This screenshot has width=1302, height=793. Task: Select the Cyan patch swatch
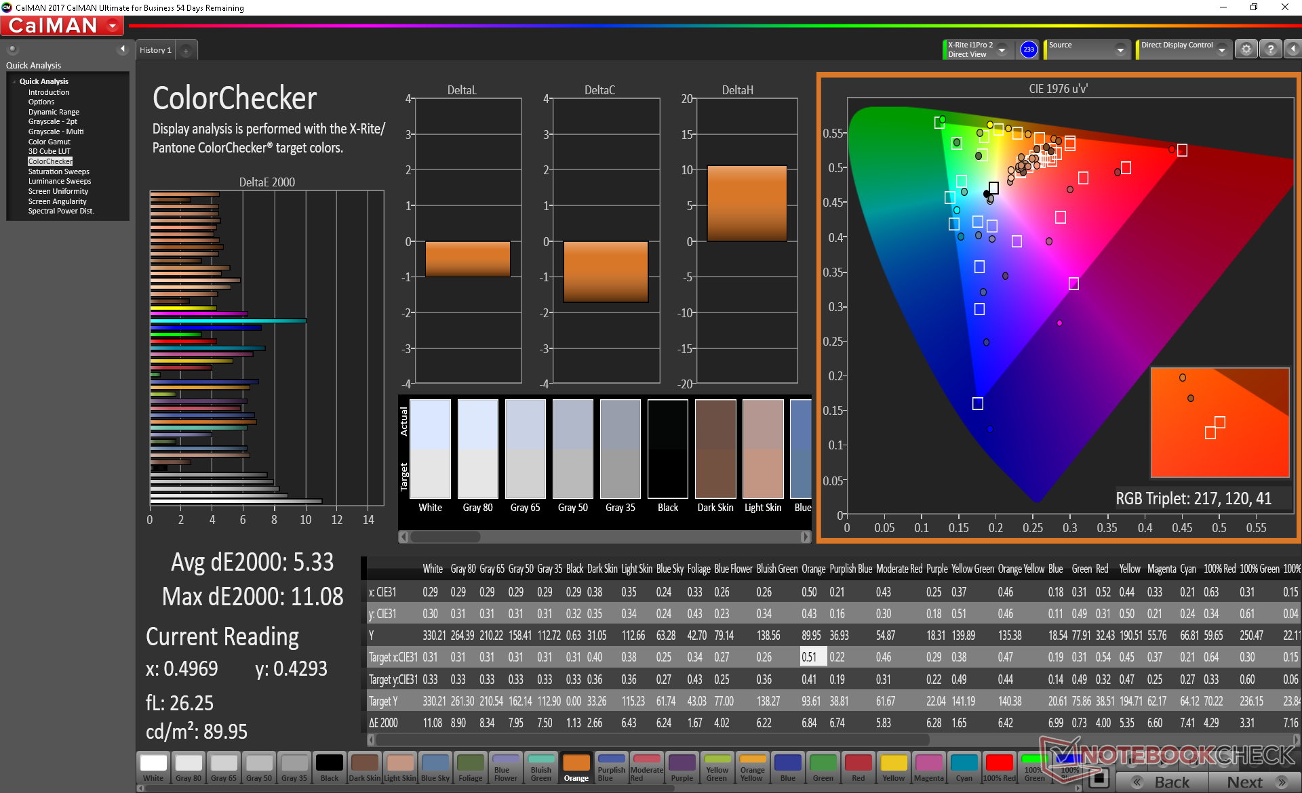964,768
